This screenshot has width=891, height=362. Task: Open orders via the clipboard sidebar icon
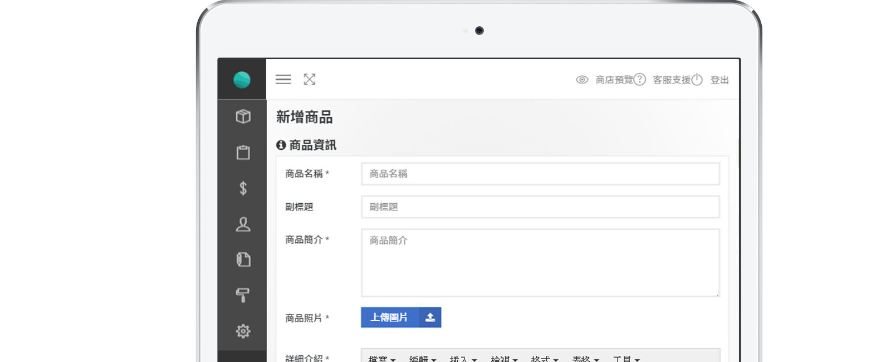[243, 152]
